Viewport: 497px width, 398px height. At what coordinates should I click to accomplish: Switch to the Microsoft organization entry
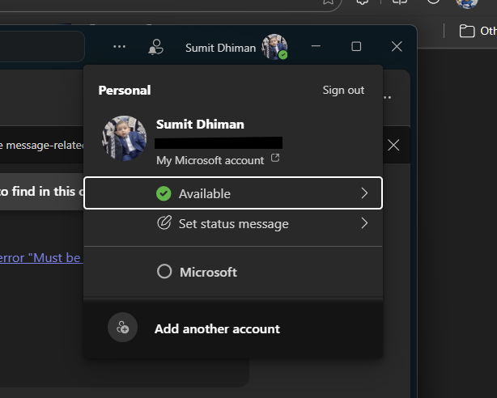point(208,272)
